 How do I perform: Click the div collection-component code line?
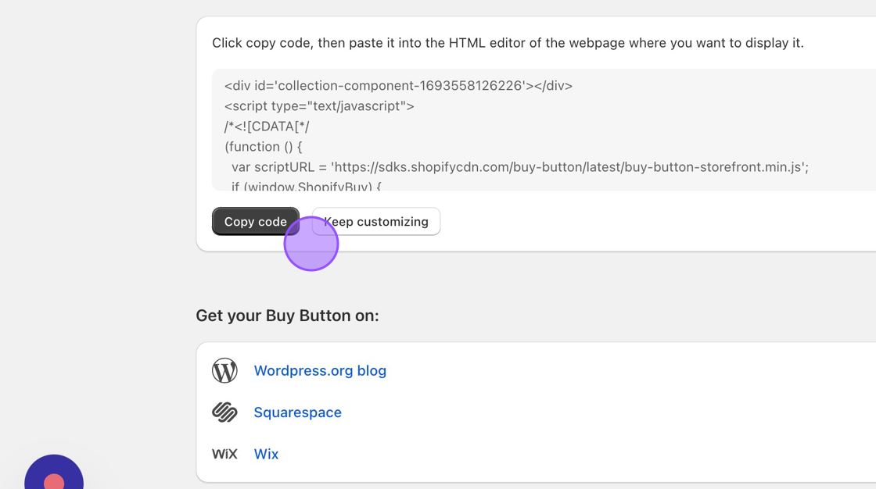coord(398,86)
